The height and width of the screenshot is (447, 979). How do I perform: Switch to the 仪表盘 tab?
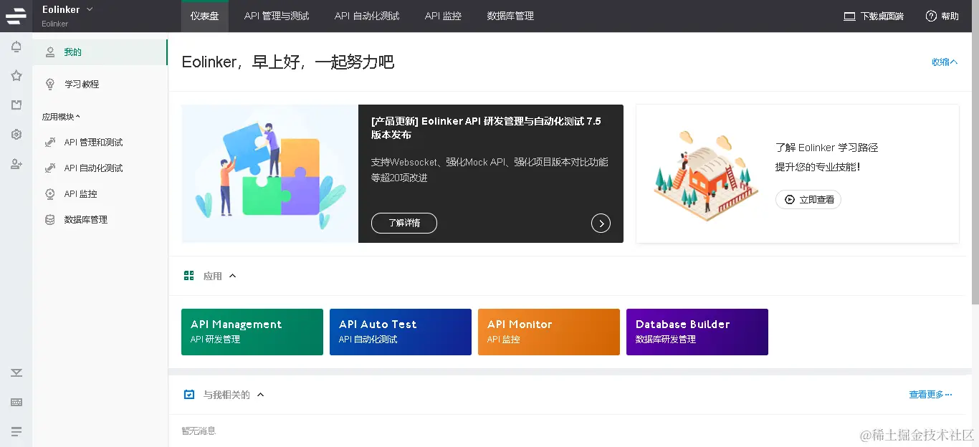point(205,16)
